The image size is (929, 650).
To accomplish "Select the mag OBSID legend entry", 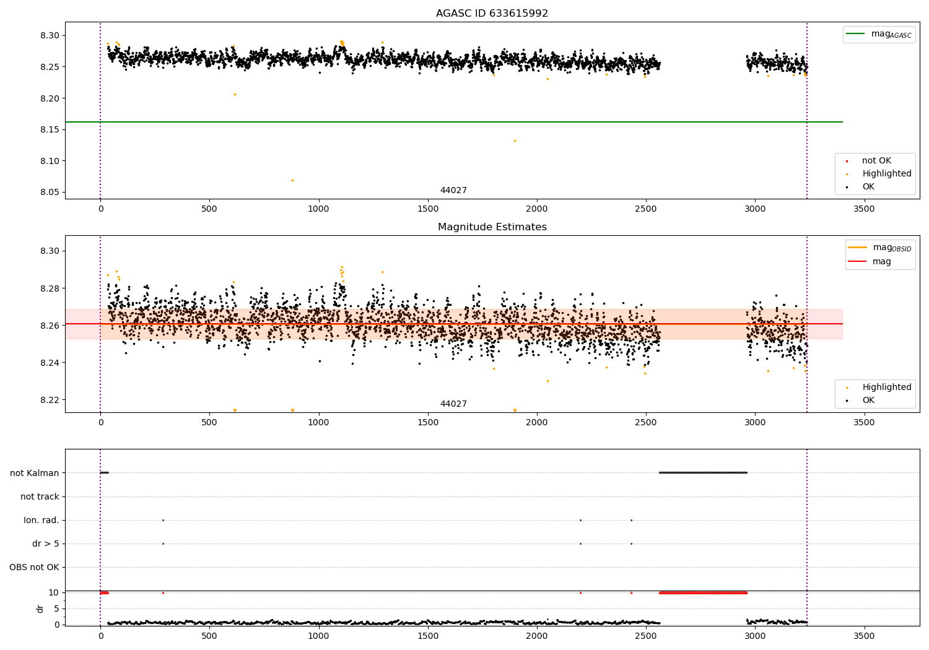I will pos(879,248).
